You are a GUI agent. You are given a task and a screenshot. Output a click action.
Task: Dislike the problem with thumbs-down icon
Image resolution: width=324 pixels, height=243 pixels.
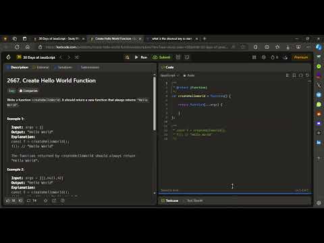[20, 200]
